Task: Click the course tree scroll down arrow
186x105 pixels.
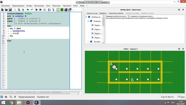Action: click(103, 43)
